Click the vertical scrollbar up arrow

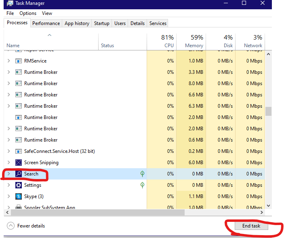tap(268, 54)
